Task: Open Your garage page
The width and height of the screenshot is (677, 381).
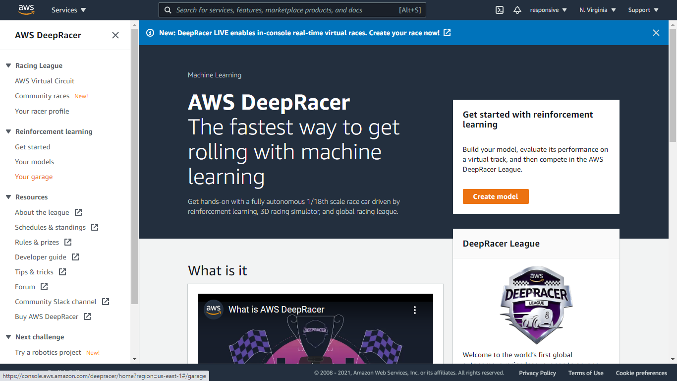Action: pyautogui.click(x=34, y=177)
